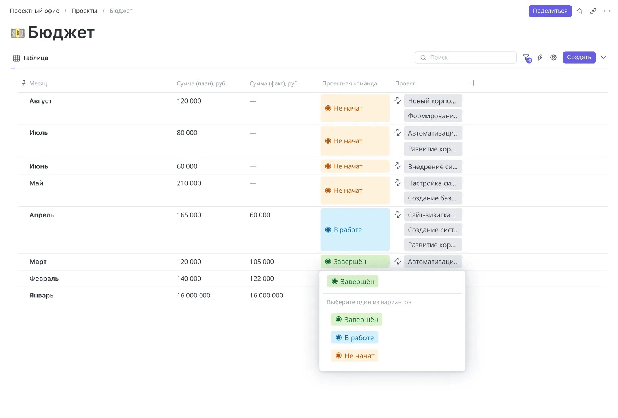
Task: Click fact amount 105 000 for Март
Action: pyautogui.click(x=262, y=262)
